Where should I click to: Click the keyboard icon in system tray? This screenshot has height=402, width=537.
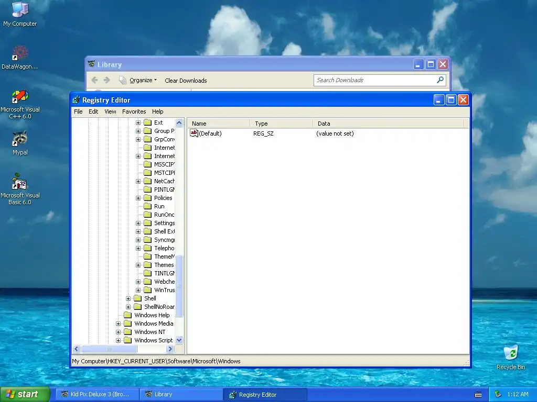478,395
